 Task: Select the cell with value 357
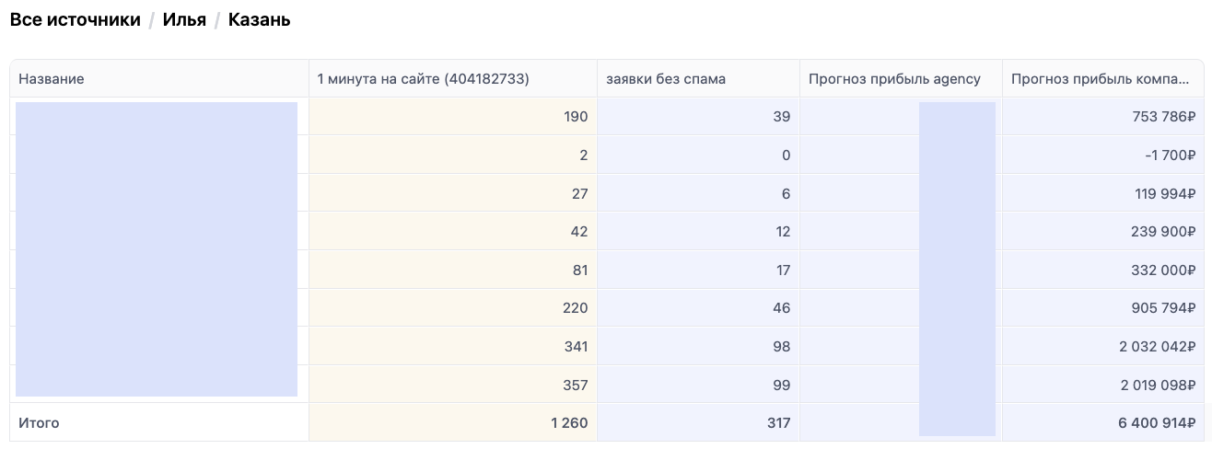[x=575, y=385]
